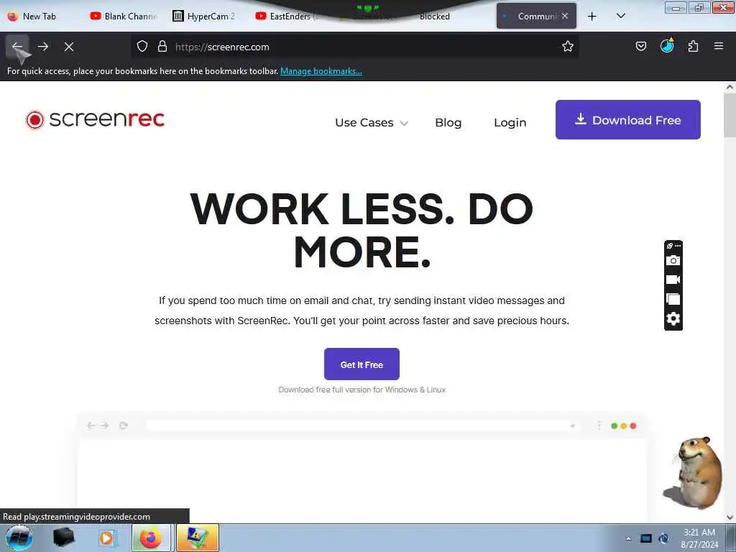Switch to the New Tab tab
The image size is (736, 552).
pyautogui.click(x=40, y=17)
